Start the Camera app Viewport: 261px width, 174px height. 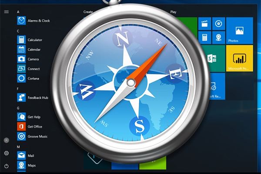tap(28, 59)
